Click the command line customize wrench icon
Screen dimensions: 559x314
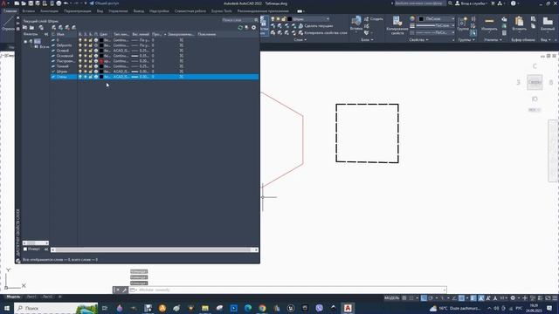124,290
